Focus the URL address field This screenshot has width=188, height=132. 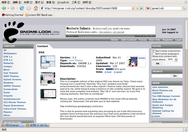point(87,8)
